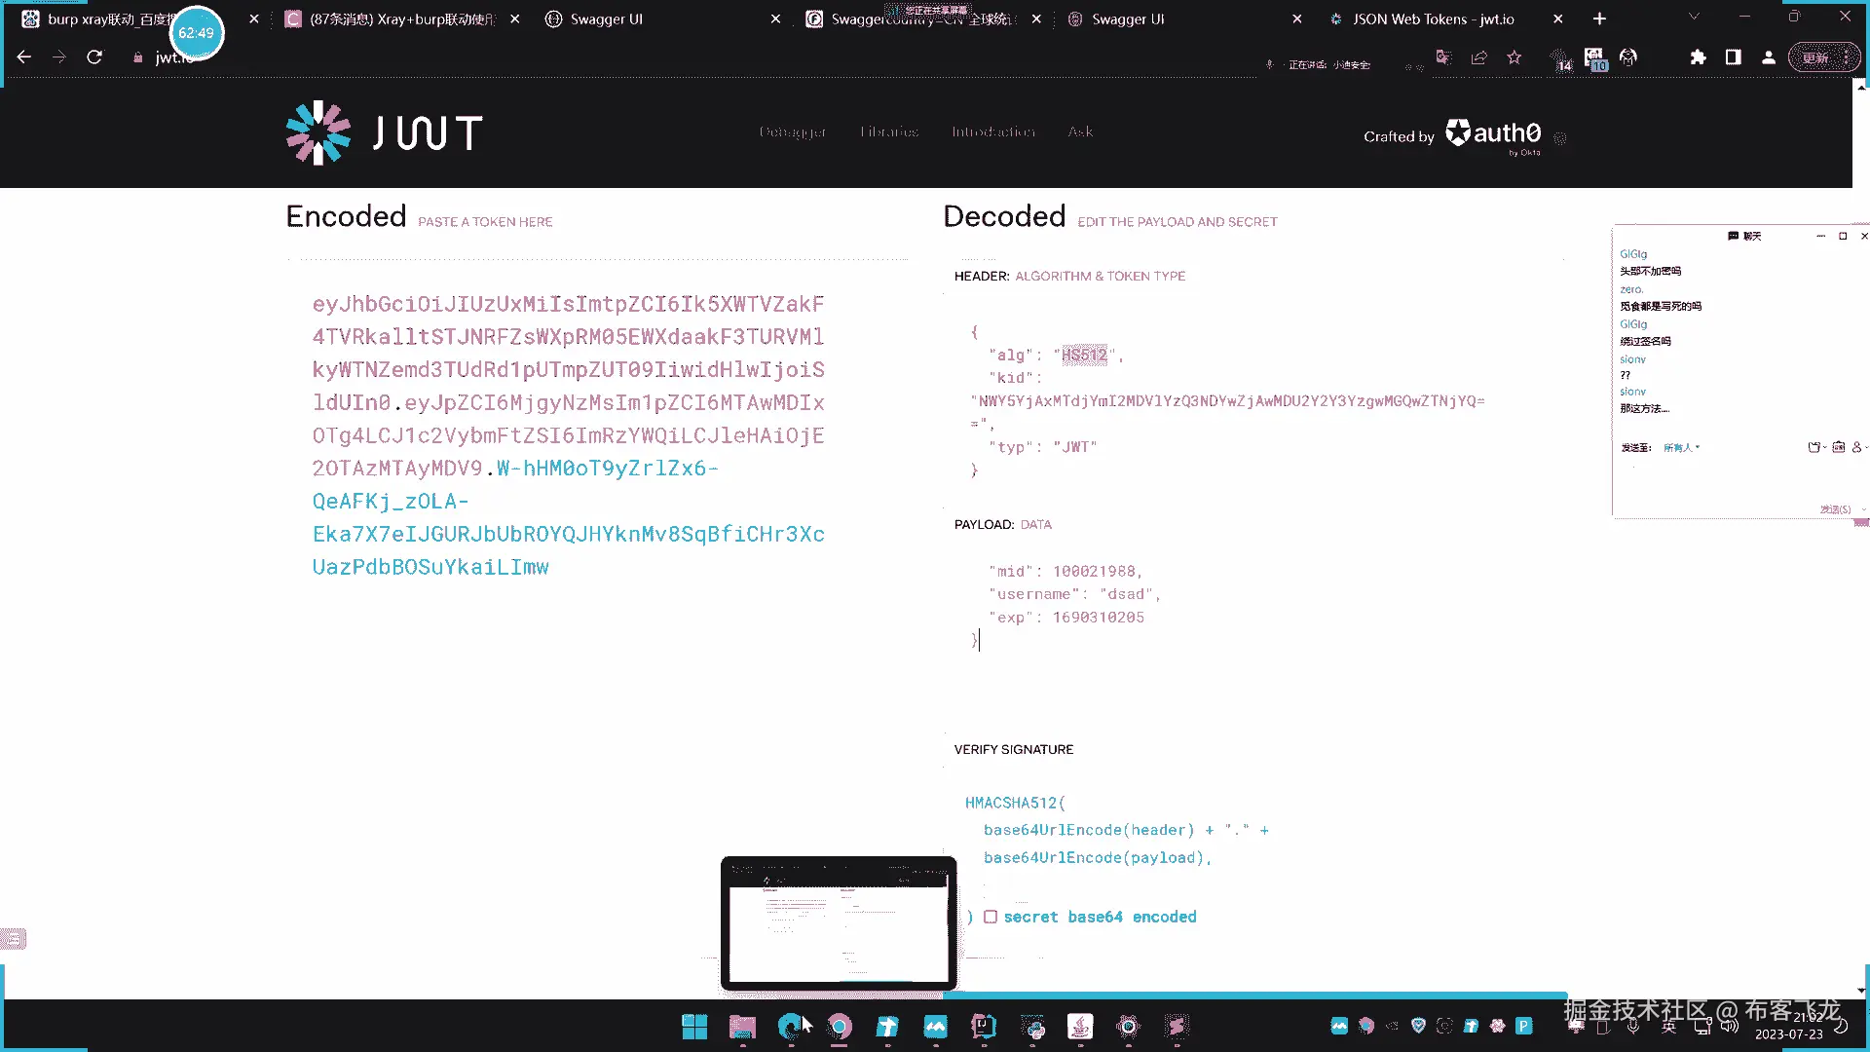Click the encoded JWT token text area

click(568, 435)
